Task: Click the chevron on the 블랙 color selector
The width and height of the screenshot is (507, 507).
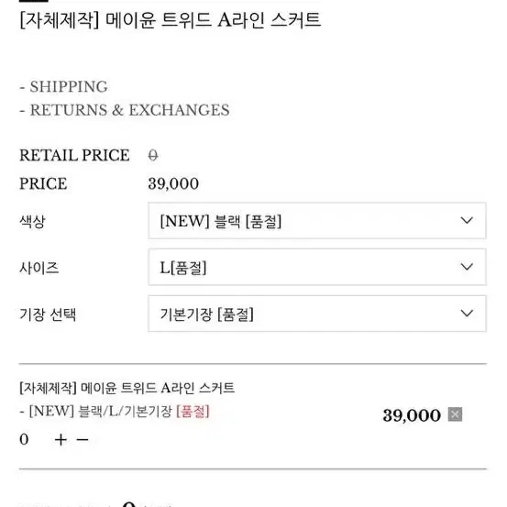Action: click(467, 221)
